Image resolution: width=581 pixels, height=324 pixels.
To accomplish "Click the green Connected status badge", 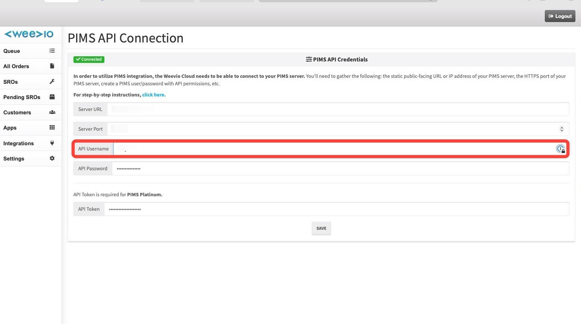I will (89, 59).
